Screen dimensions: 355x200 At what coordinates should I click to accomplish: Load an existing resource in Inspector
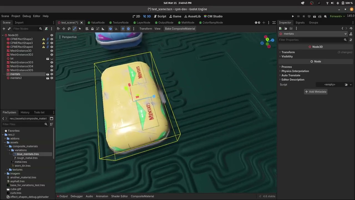[x=286, y=28]
